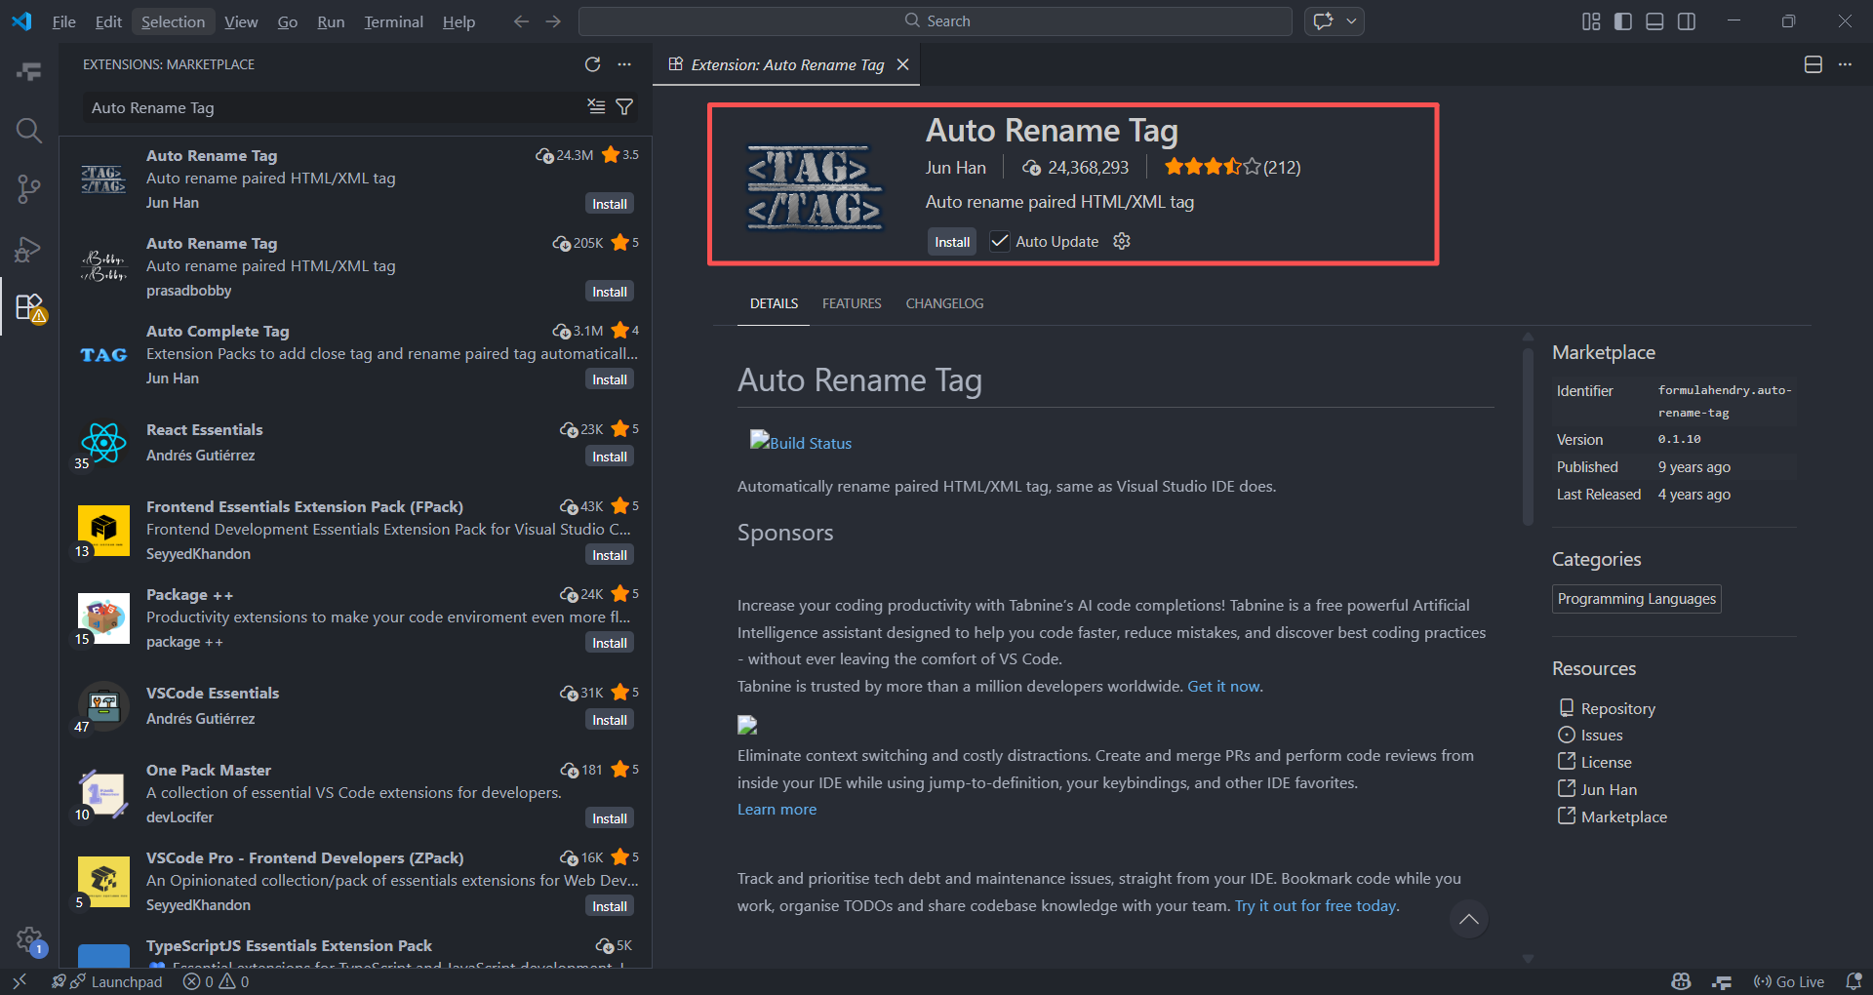
Task: Expand the Copilot chat dropdown arrow
Action: coord(1352,21)
